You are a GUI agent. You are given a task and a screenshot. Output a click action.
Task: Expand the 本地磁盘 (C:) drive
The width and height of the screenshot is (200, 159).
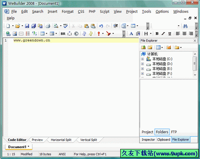click(x=142, y=59)
